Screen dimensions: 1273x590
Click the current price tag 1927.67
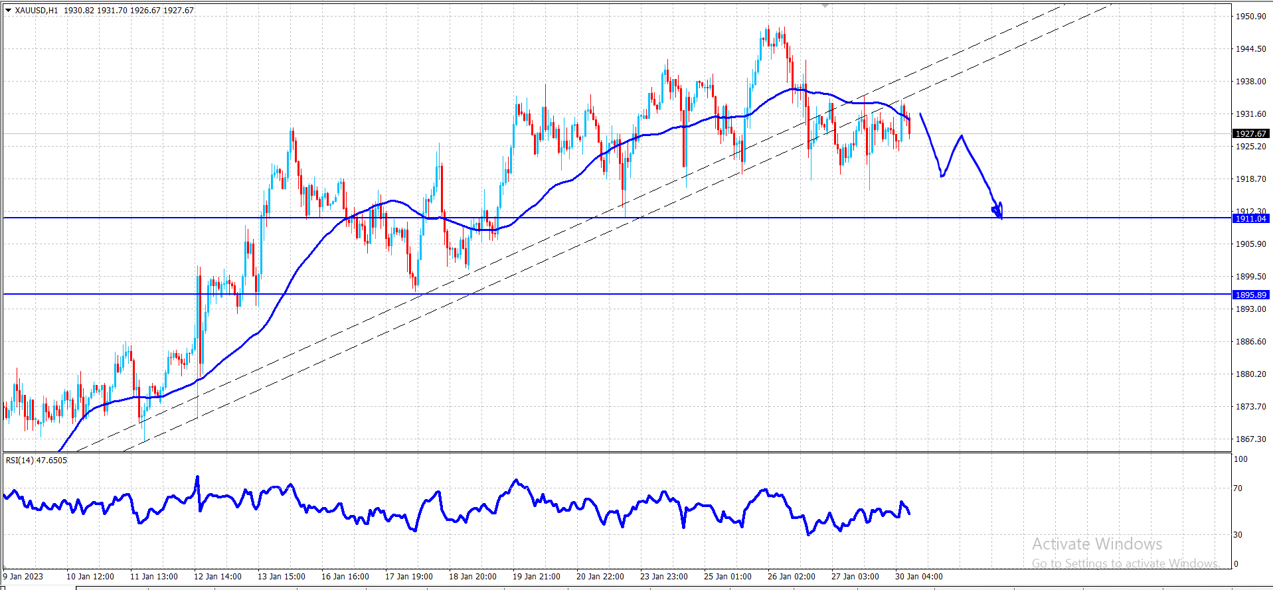pyautogui.click(x=1251, y=133)
